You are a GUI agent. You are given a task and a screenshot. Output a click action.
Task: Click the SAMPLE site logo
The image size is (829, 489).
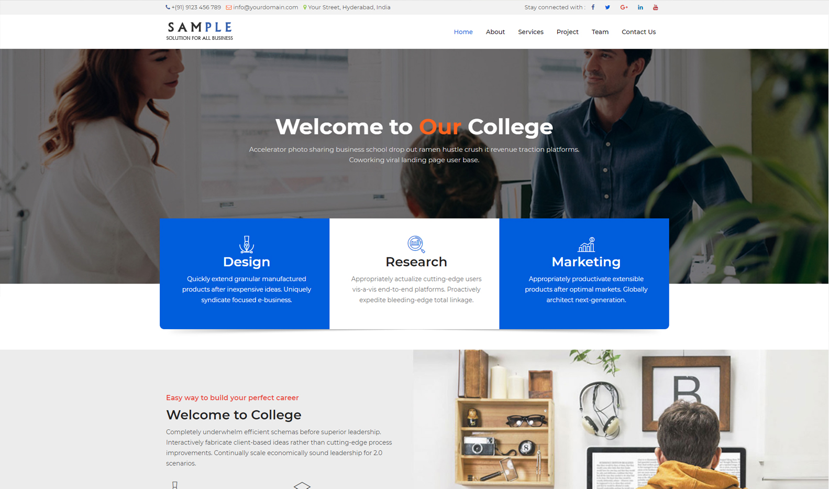200,31
